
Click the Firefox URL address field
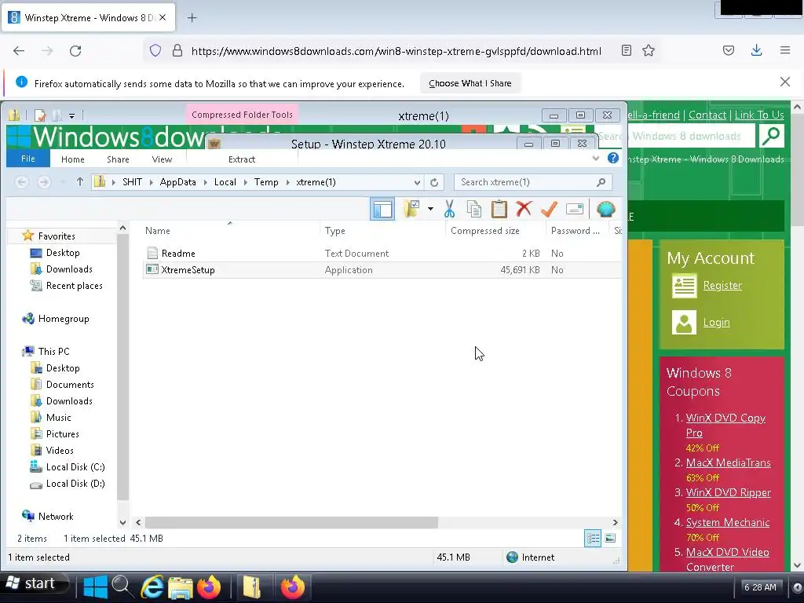pos(396,51)
